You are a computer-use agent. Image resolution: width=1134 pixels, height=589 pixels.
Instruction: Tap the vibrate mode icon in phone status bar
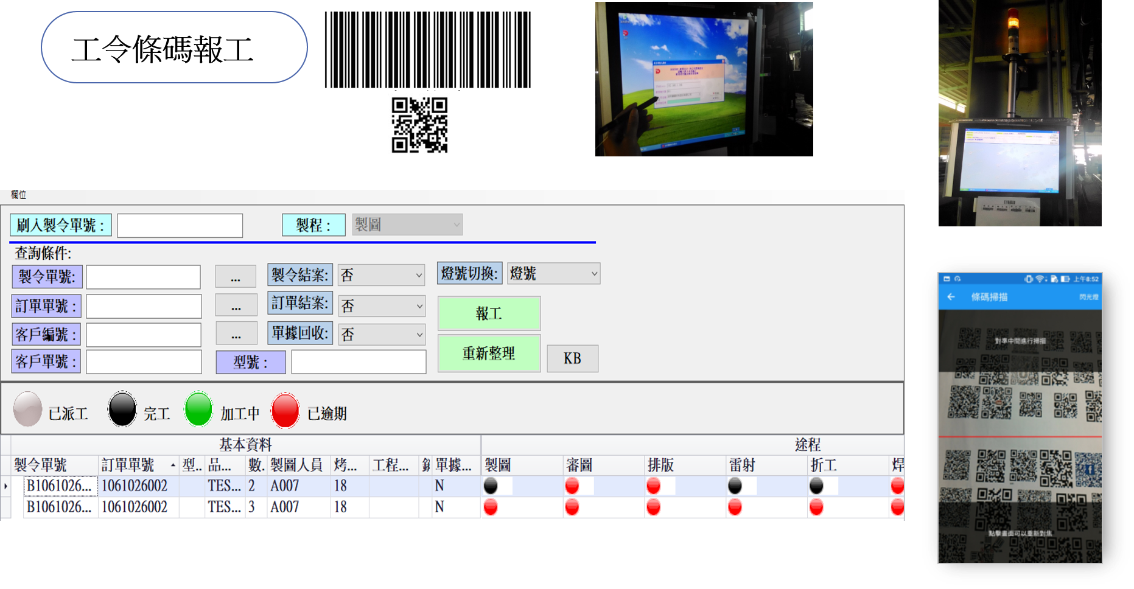pyautogui.click(x=1029, y=279)
